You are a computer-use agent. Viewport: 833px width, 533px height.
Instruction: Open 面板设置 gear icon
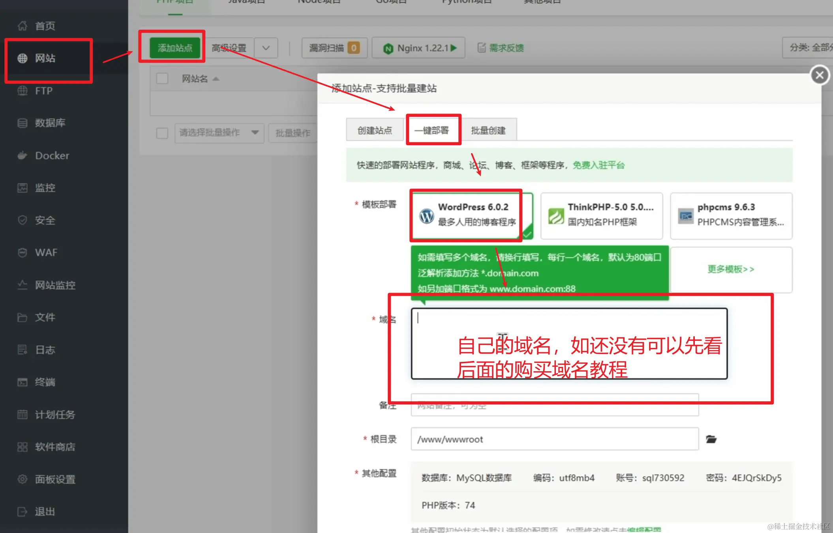click(x=23, y=479)
